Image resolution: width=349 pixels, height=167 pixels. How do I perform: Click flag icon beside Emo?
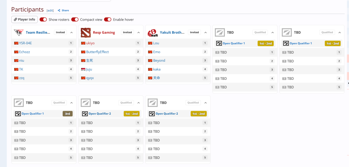pyautogui.click(x=150, y=52)
